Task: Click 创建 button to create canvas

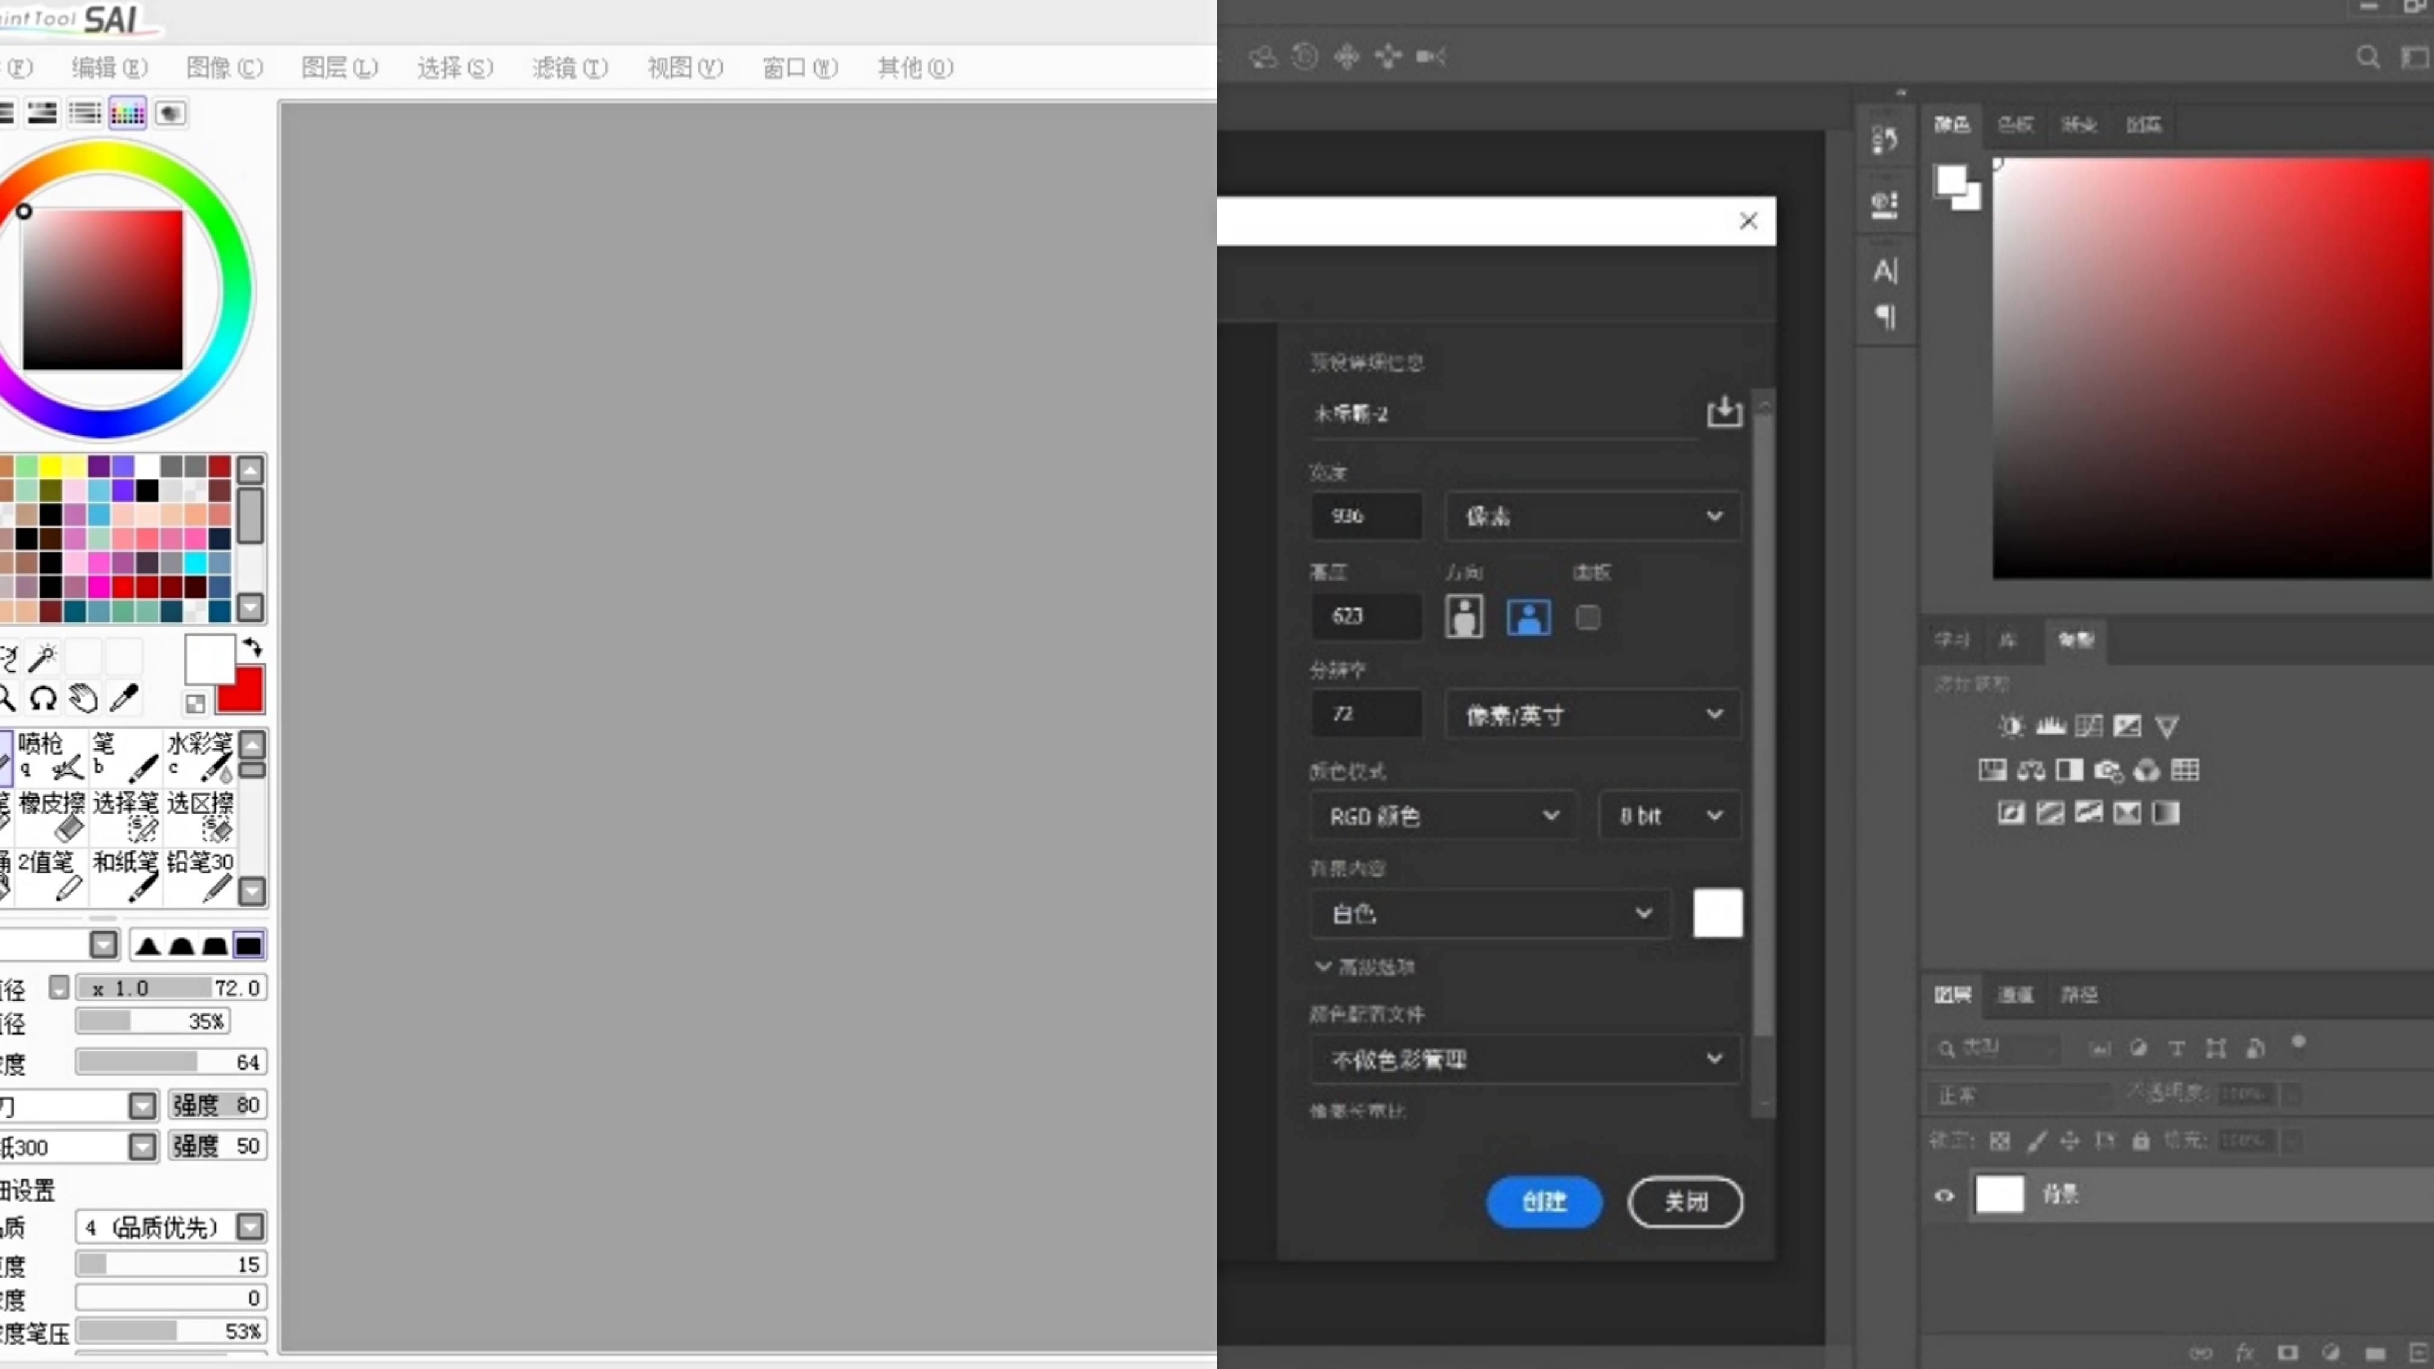Action: (1541, 1200)
